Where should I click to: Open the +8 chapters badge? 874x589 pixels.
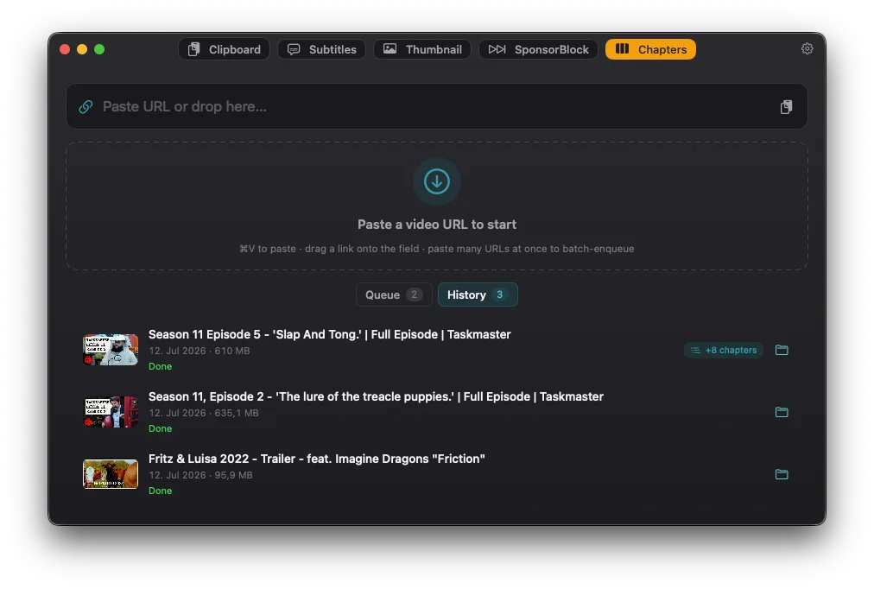tap(724, 350)
